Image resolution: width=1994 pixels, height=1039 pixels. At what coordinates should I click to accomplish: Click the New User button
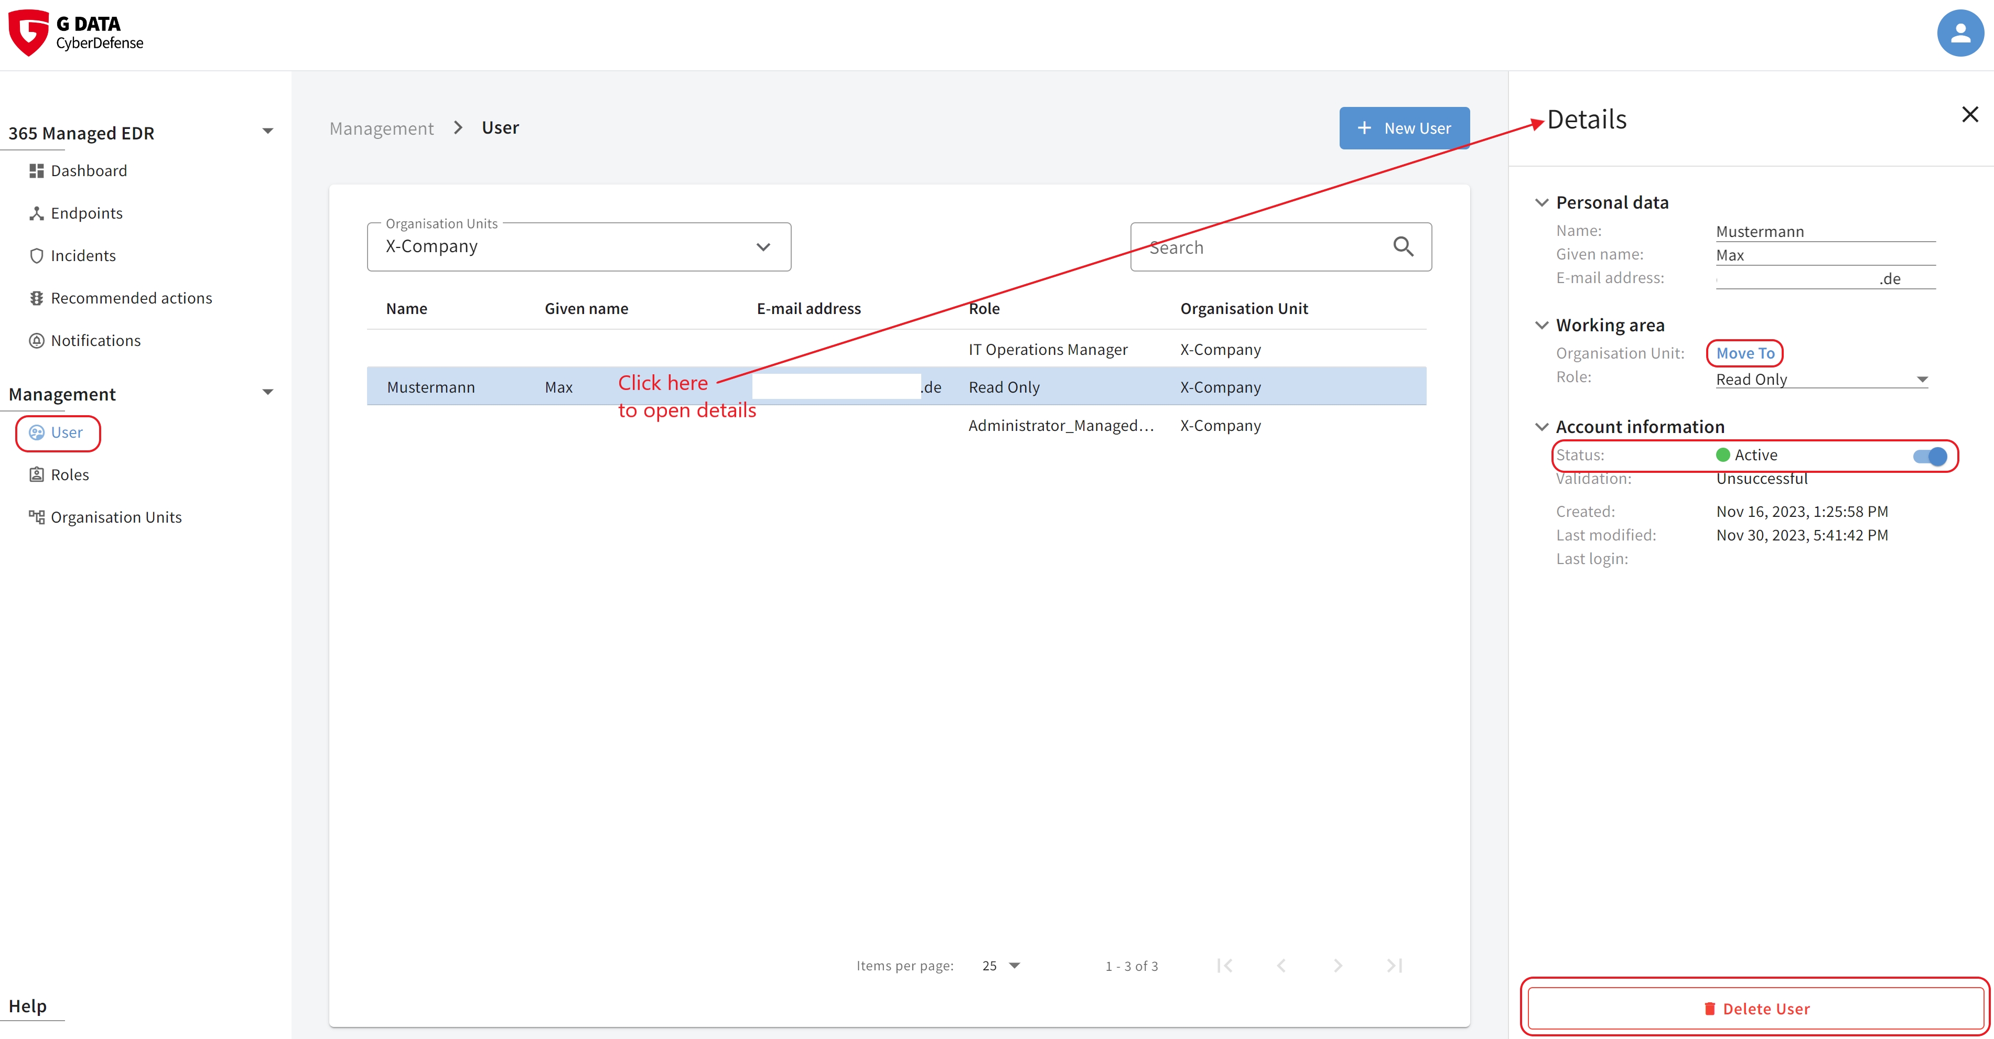pyautogui.click(x=1403, y=128)
